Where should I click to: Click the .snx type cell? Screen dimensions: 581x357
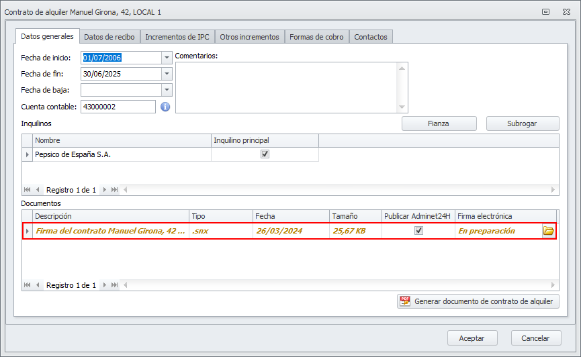[x=221, y=231]
